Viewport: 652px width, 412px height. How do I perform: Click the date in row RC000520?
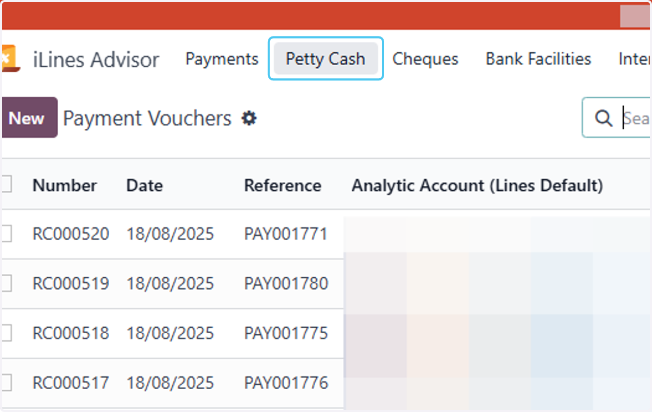[170, 234]
